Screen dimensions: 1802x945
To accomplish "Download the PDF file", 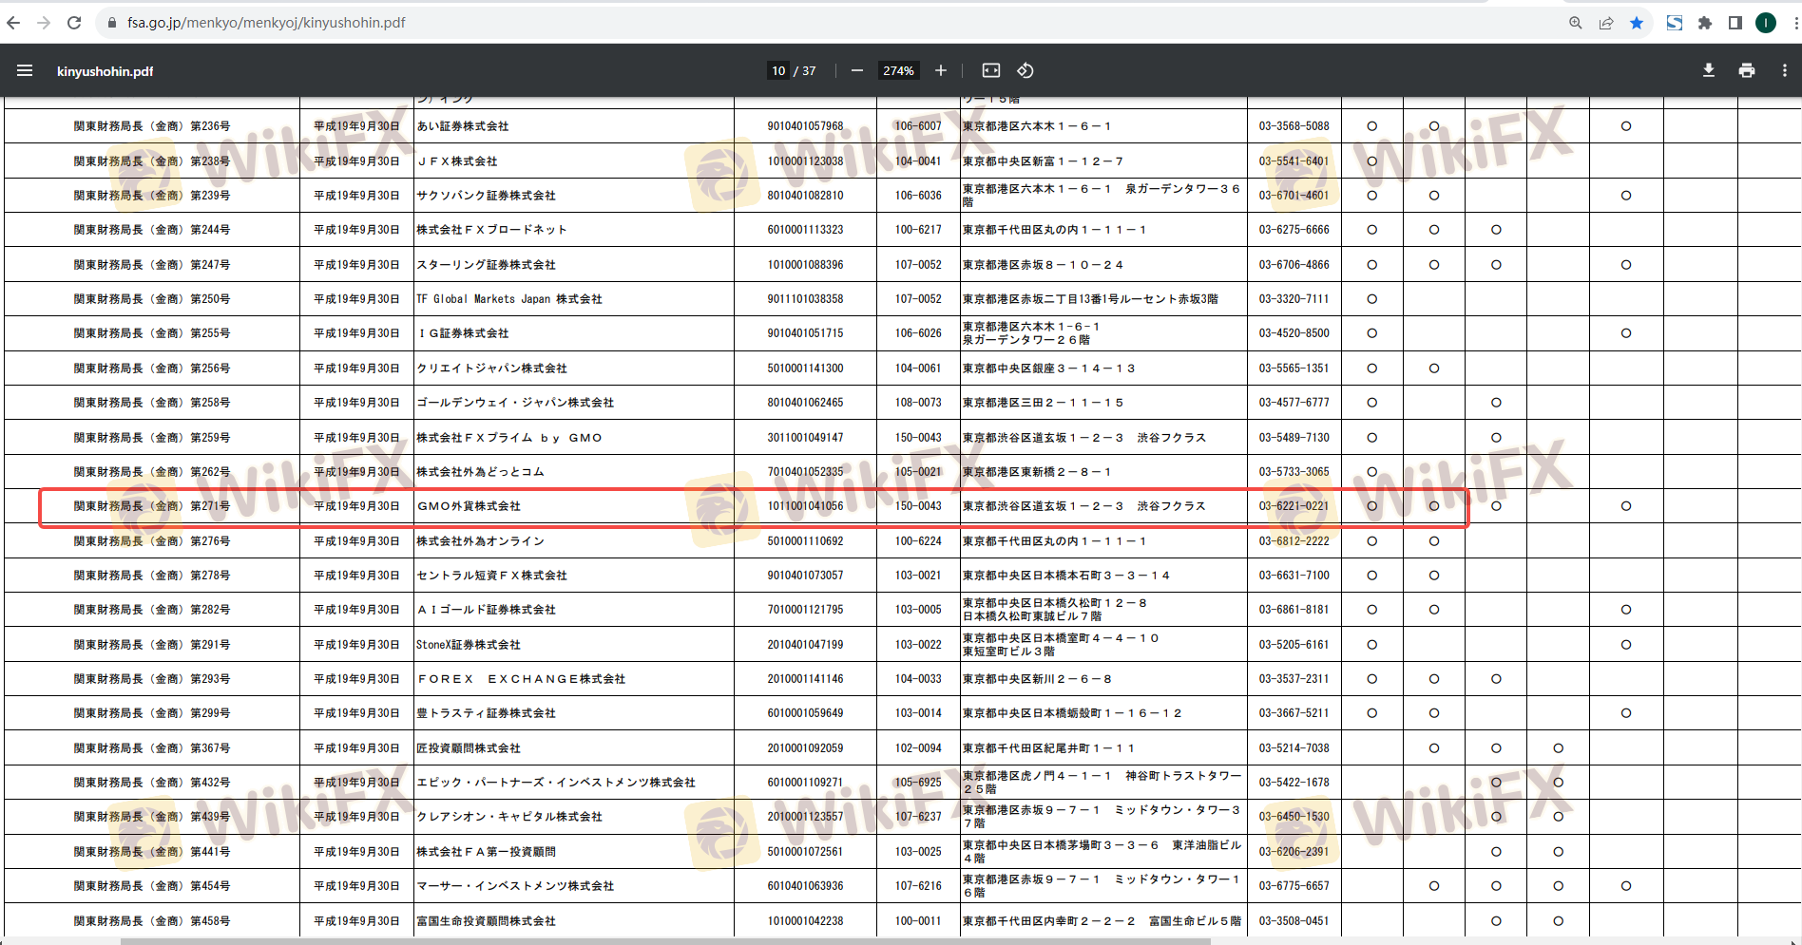I will click(x=1708, y=70).
